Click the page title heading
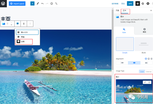153x104 pixels. point(6,19)
